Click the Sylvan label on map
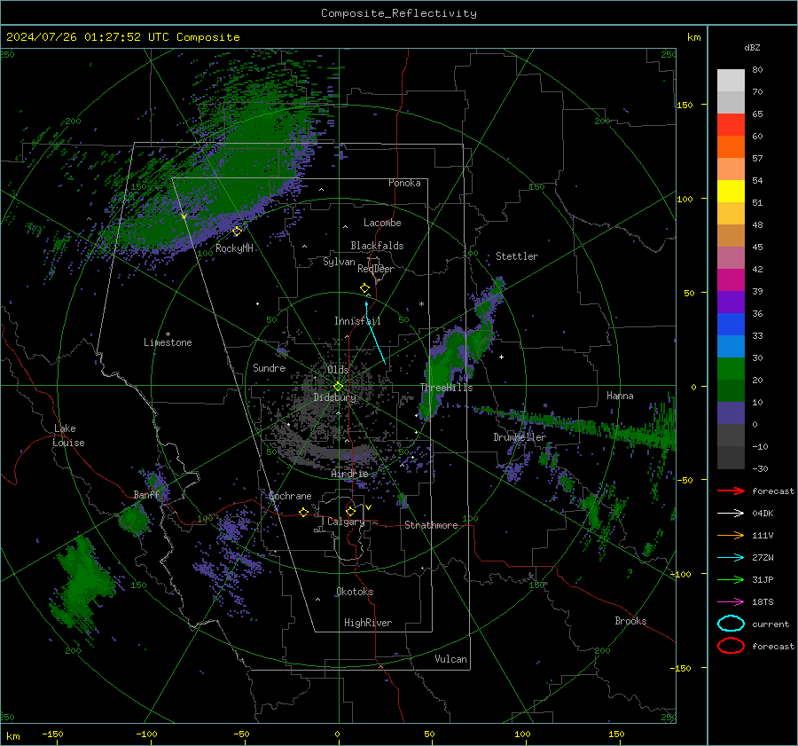 [339, 262]
